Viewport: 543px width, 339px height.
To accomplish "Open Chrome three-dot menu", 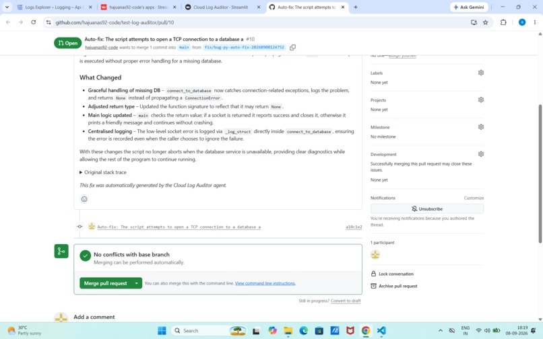I will click(x=535, y=22).
